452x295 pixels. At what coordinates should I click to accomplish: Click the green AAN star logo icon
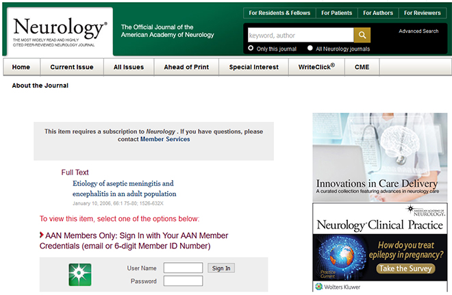[80, 274]
